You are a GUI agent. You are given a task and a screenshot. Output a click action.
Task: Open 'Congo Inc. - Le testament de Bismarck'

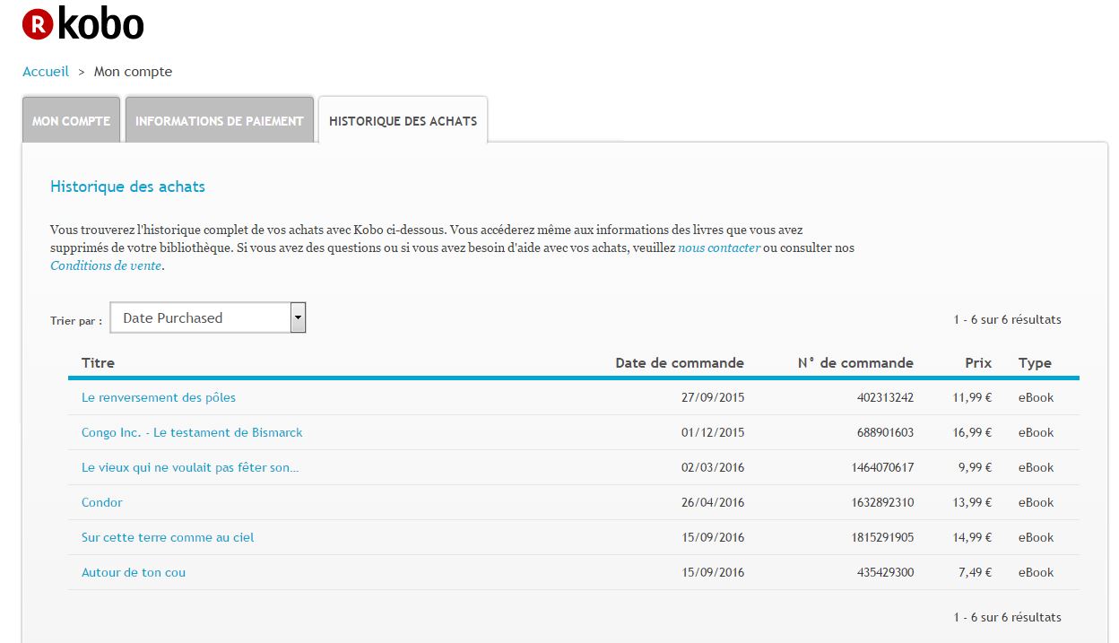[192, 432]
